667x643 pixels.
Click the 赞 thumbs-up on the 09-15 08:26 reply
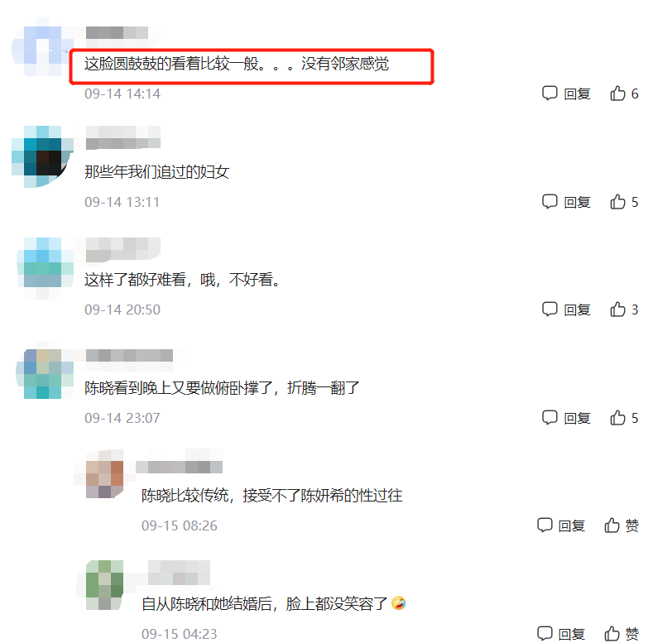(621, 525)
